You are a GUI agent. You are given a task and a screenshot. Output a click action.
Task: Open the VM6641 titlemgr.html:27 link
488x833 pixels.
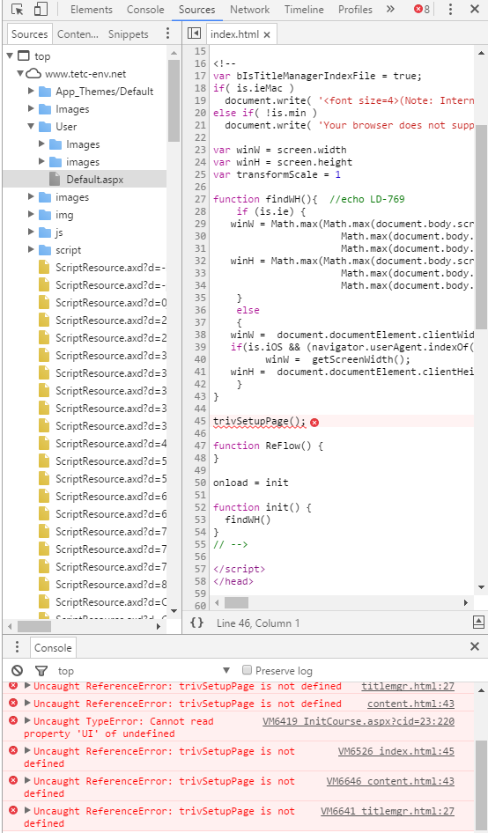click(387, 811)
